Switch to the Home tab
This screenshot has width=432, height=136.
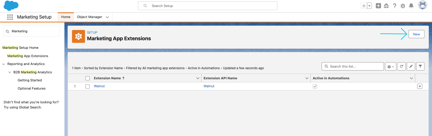coord(66,17)
